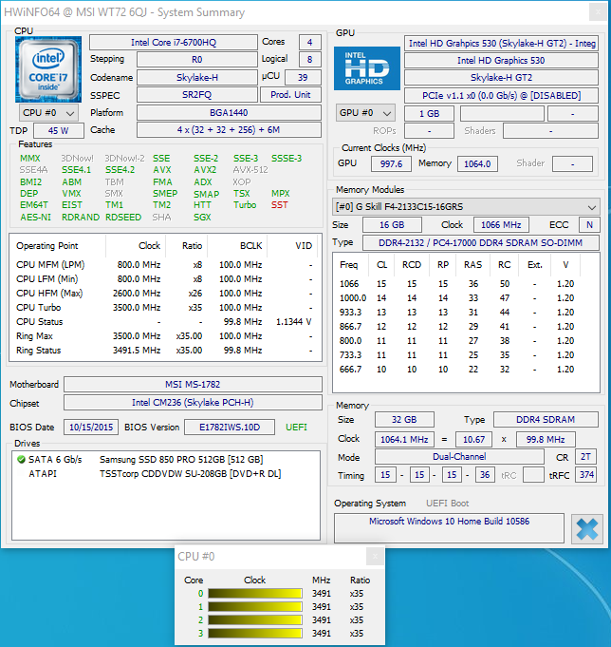This screenshot has width=611, height=647.
Task: Click the Ring Status row
Action: coord(164,350)
